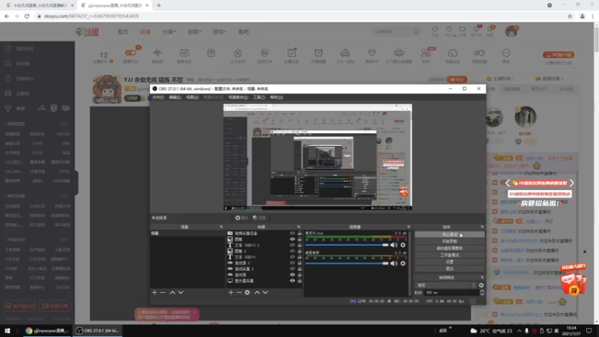Undock the Controls panel using its header icon

click(x=481, y=227)
